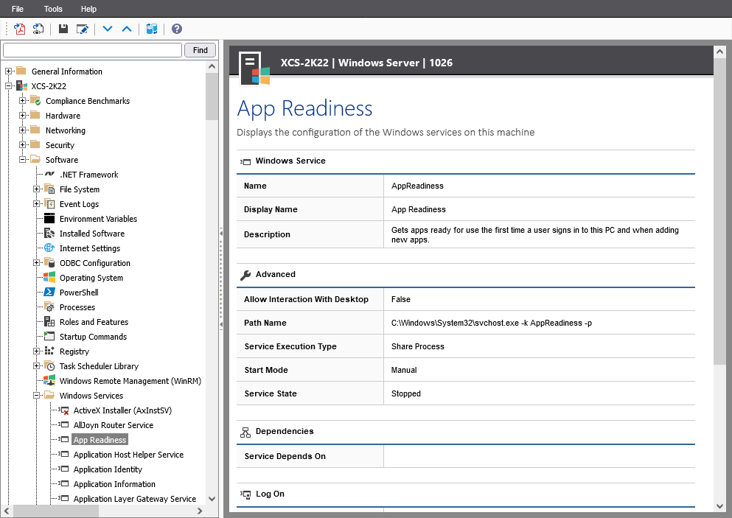
Task: Open the Tools menu
Action: [53, 9]
